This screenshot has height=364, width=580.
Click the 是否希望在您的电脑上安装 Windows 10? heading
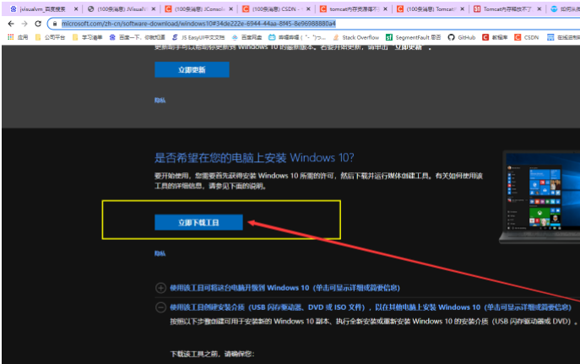tap(254, 158)
